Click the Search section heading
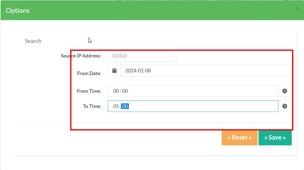Image resolution: width=304 pixels, height=170 pixels. coord(33,41)
